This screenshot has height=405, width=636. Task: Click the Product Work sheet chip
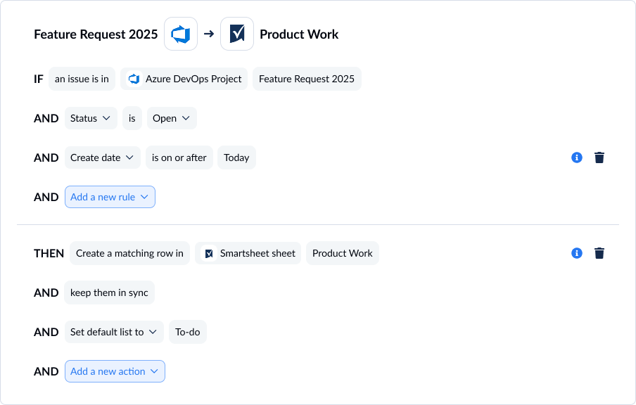pos(343,253)
